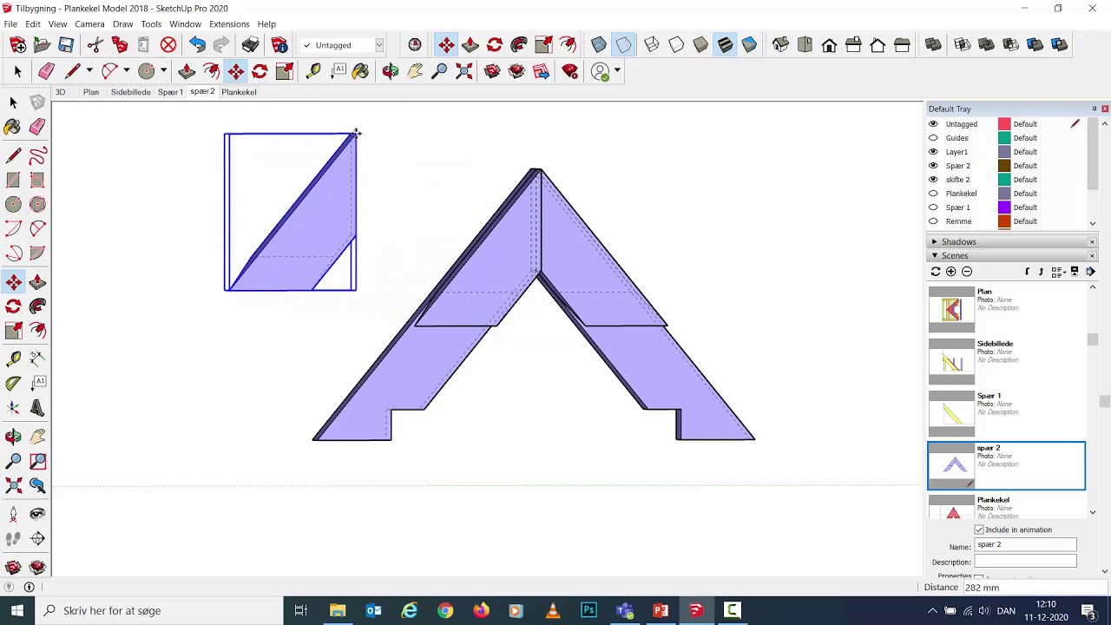Click the Undo arrow icon
This screenshot has height=625, width=1111.
198,45
